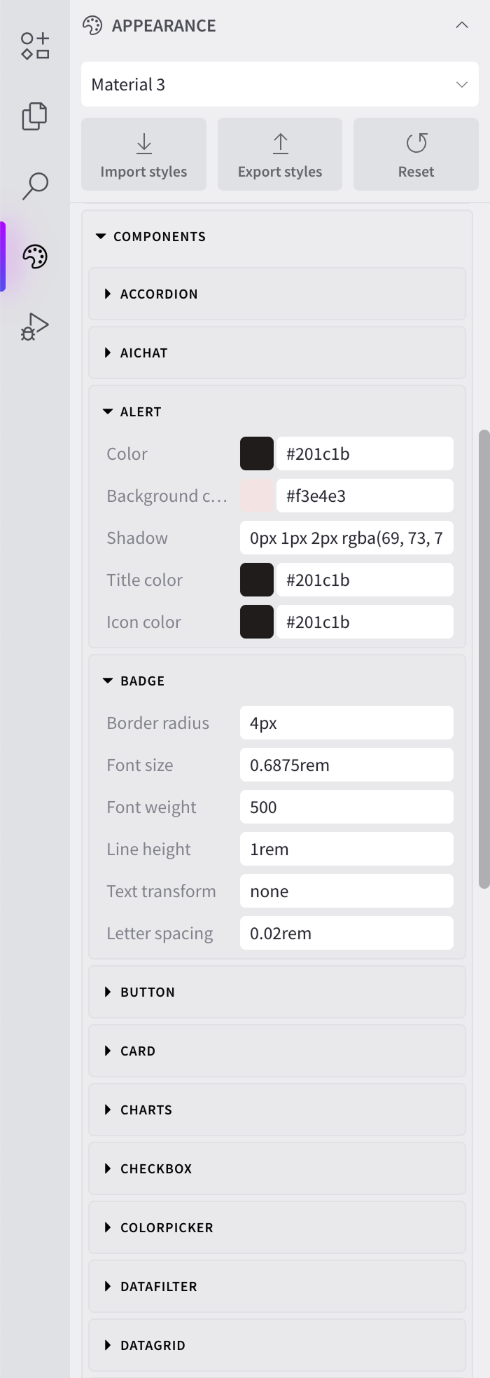Screen dimensions: 490x1378
Task: Select the appearance palette sidebar icon
Action: click(x=35, y=257)
